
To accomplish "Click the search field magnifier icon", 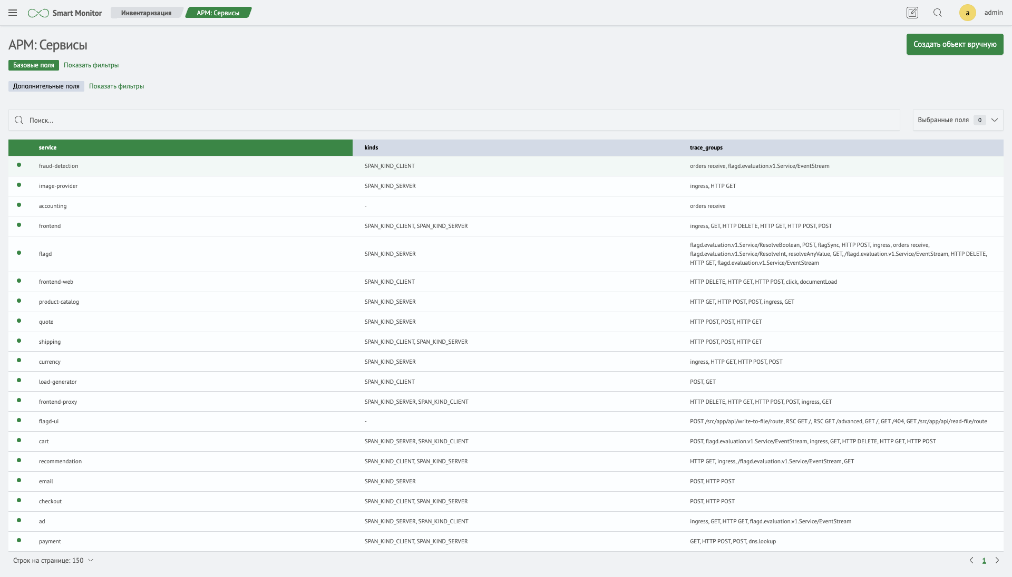I will click(x=19, y=120).
